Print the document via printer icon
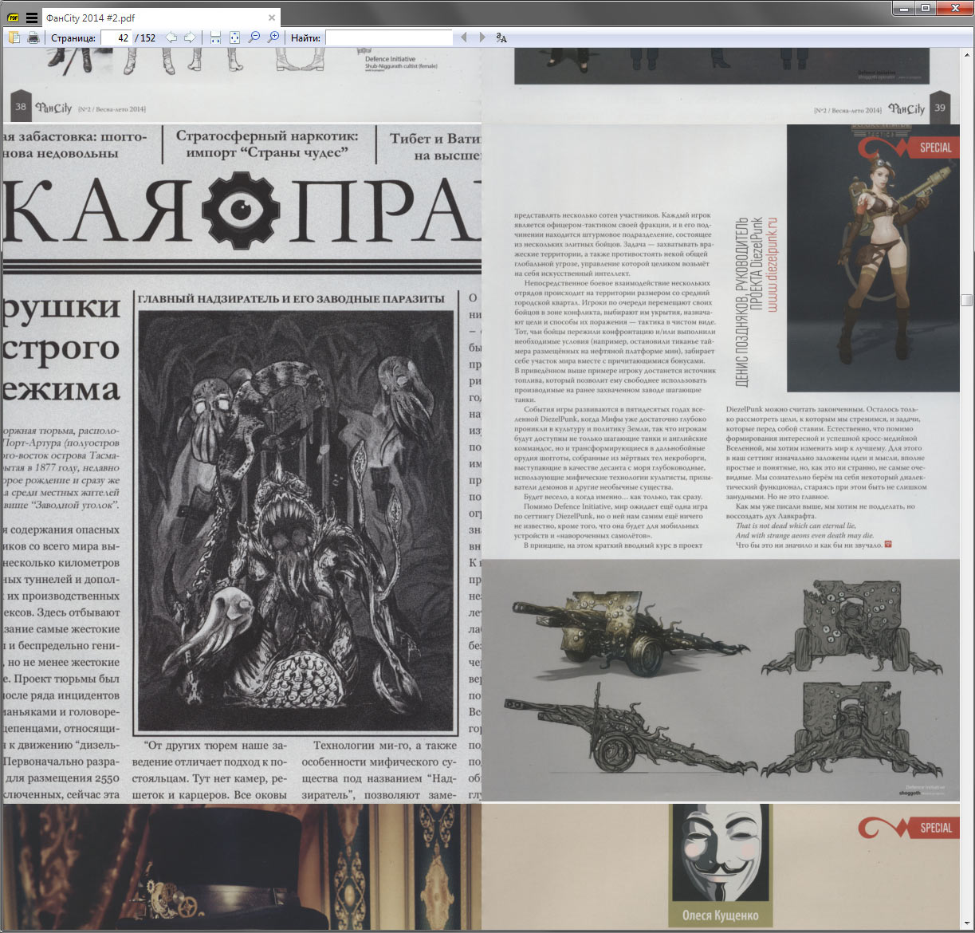The height and width of the screenshot is (933, 975). [33, 37]
